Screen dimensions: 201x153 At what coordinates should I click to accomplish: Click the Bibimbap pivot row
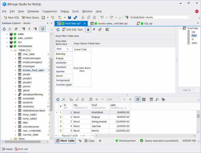pos(64,54)
